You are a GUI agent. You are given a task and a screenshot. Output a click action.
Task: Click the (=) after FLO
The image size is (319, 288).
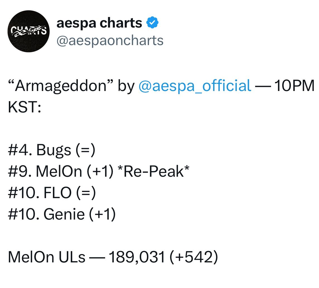86,193
